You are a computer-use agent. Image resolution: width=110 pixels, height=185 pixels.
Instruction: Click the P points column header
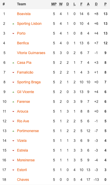(105, 4)
